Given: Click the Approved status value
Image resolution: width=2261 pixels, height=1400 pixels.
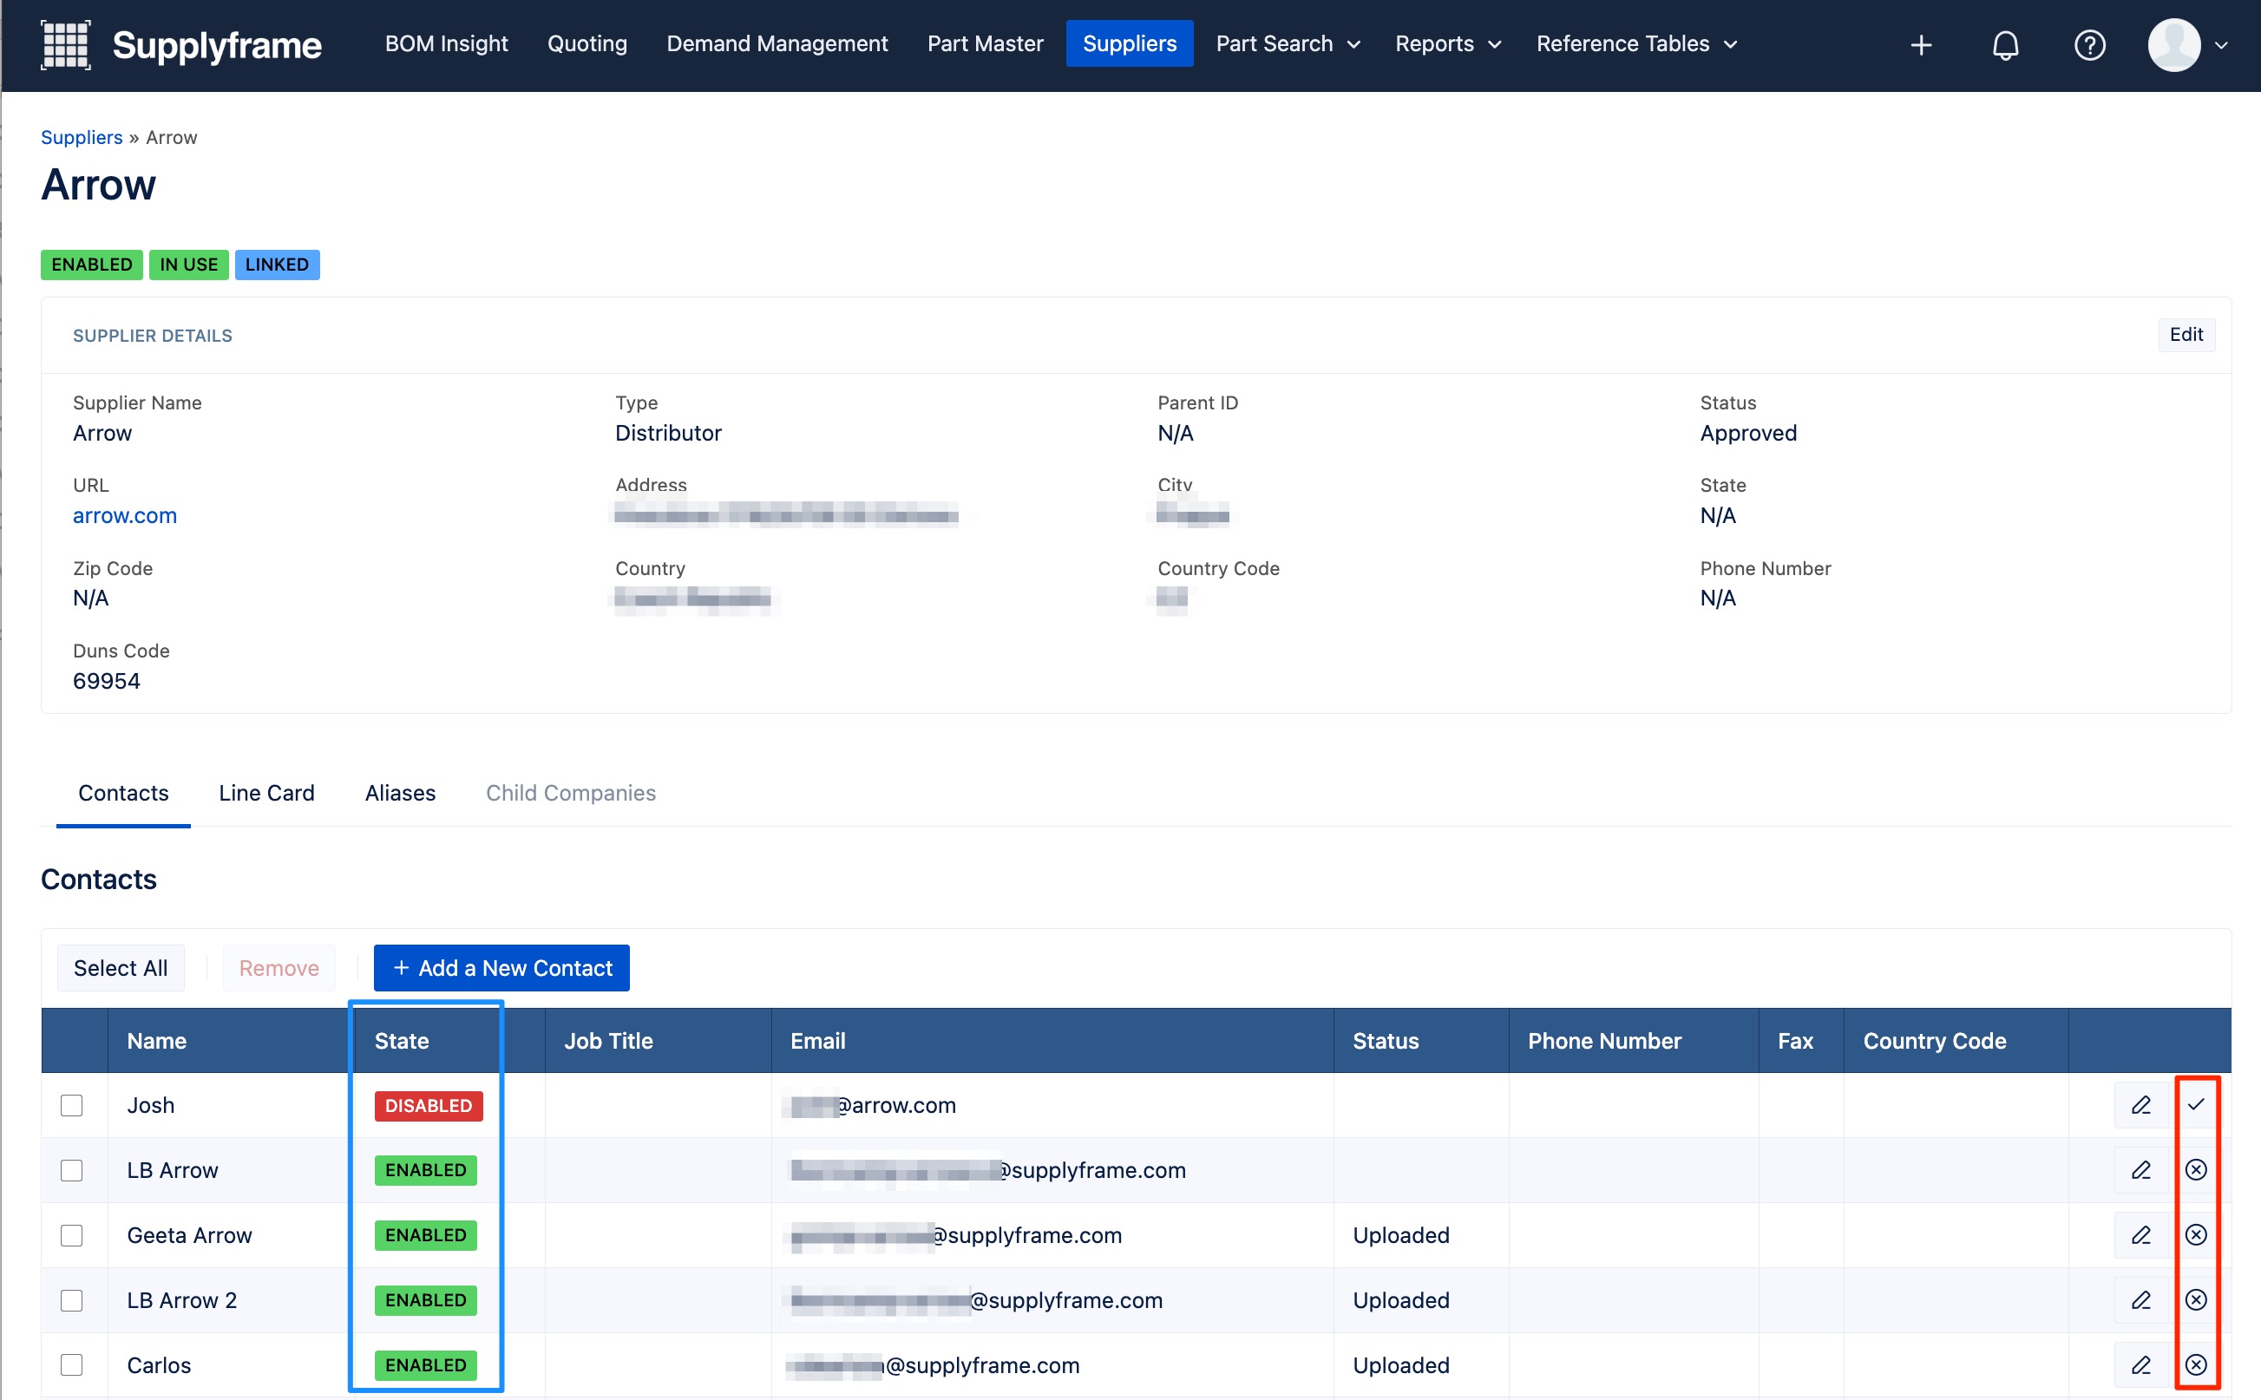Looking at the screenshot, I should point(1747,434).
